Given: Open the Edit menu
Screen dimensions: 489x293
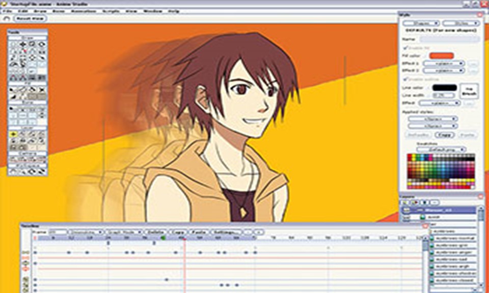Looking at the screenshot, I should coord(23,11).
